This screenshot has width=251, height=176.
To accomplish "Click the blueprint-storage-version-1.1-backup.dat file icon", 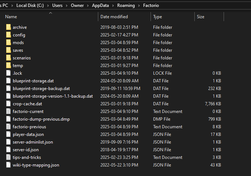I will click(8, 96).
